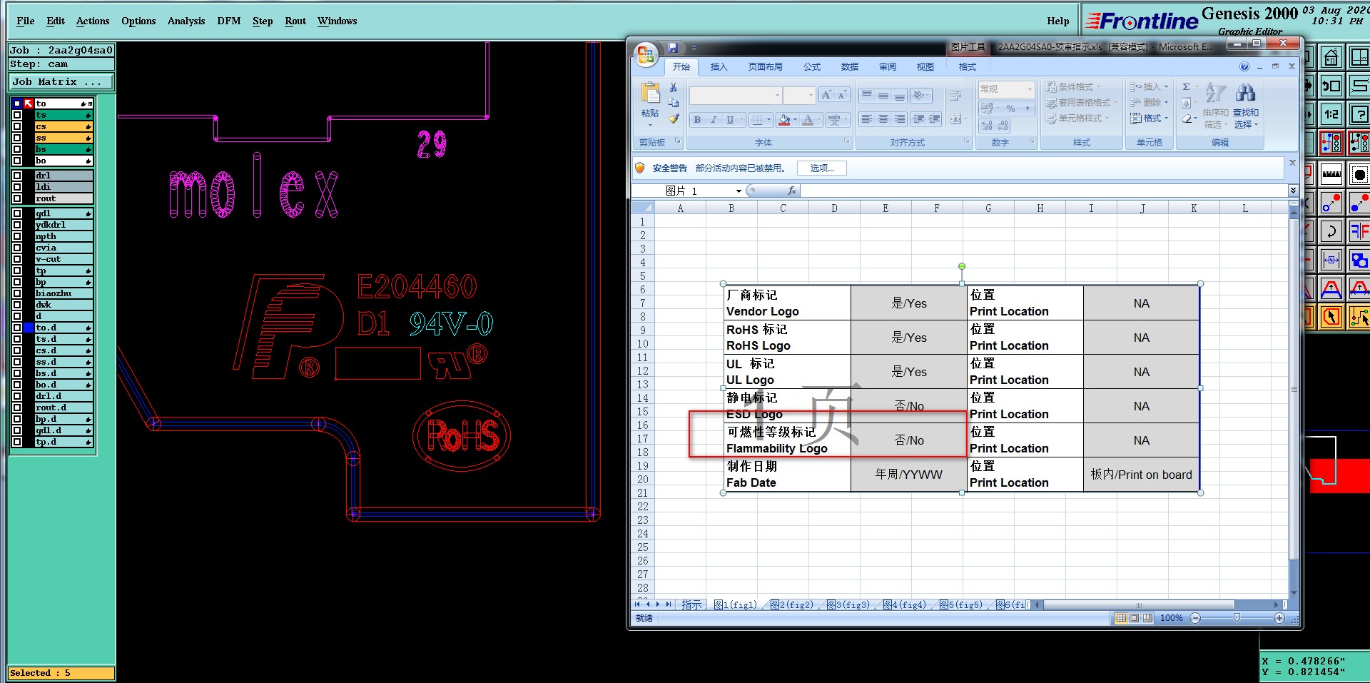
Task: Click the Percent style icon
Action: click(x=1010, y=108)
